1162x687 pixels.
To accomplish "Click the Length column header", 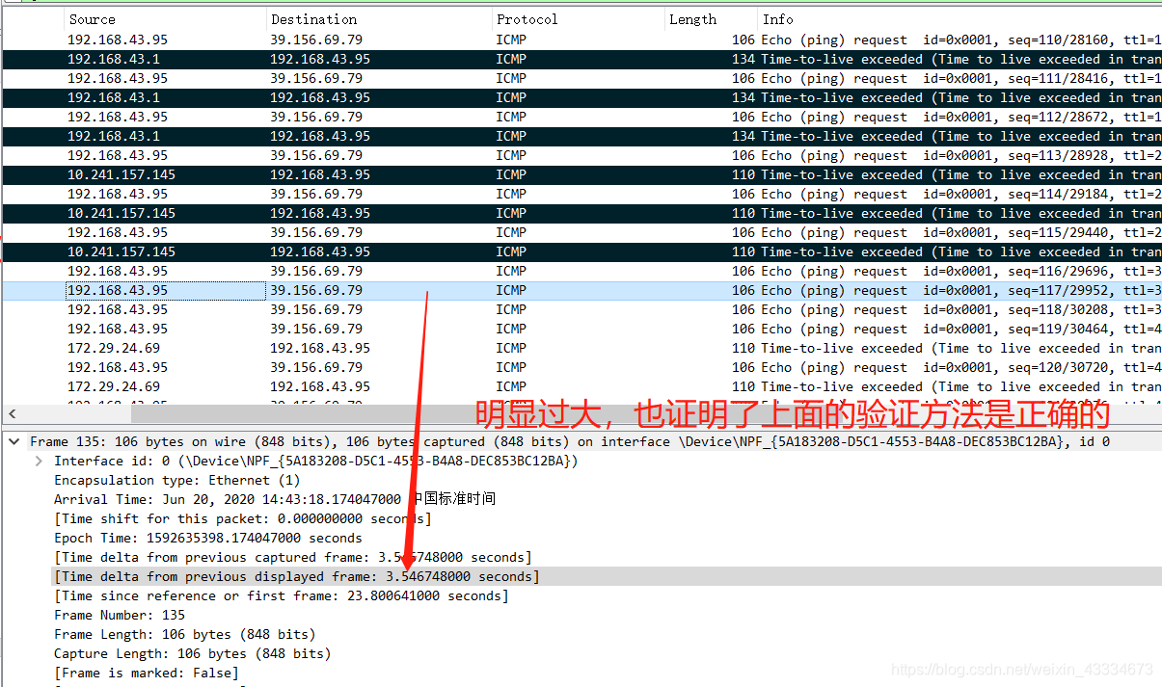I will tap(710, 19).
